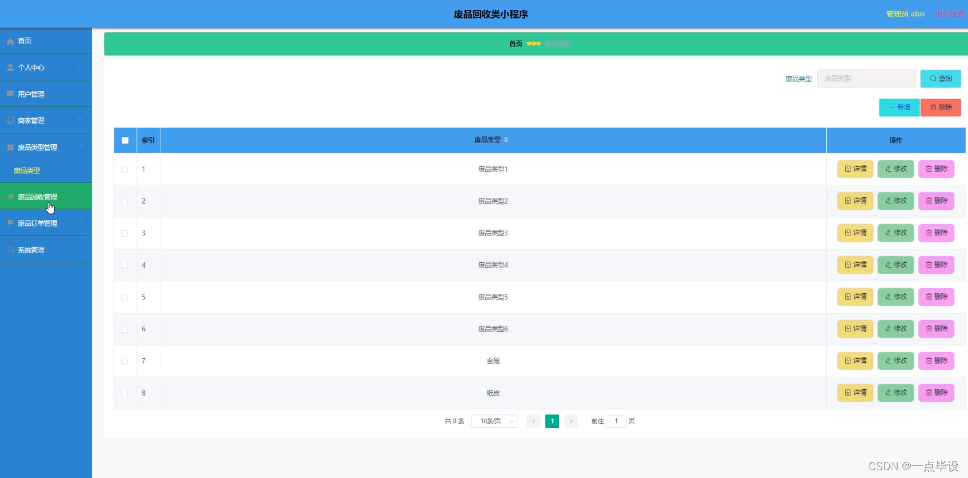The width and height of the screenshot is (968, 478).
Task: Expand the 商家管理 menu chevron
Action: [x=80, y=119]
